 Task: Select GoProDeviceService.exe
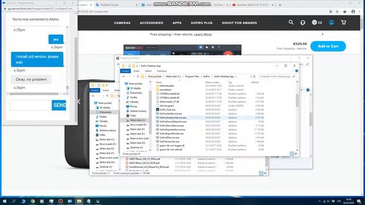point(172,125)
